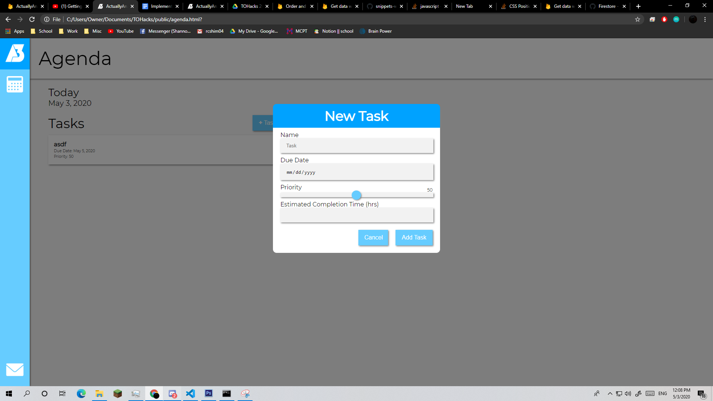Switch to the CSS Position tab
This screenshot has height=401, width=713.
click(x=518, y=6)
